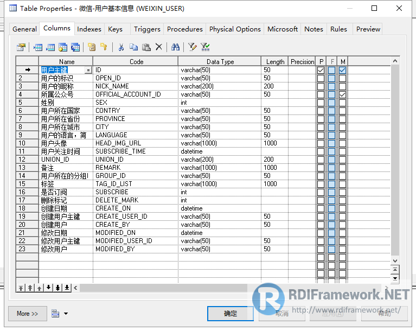Click the Cut scissors icon
416x331 pixels.
(x=121, y=47)
